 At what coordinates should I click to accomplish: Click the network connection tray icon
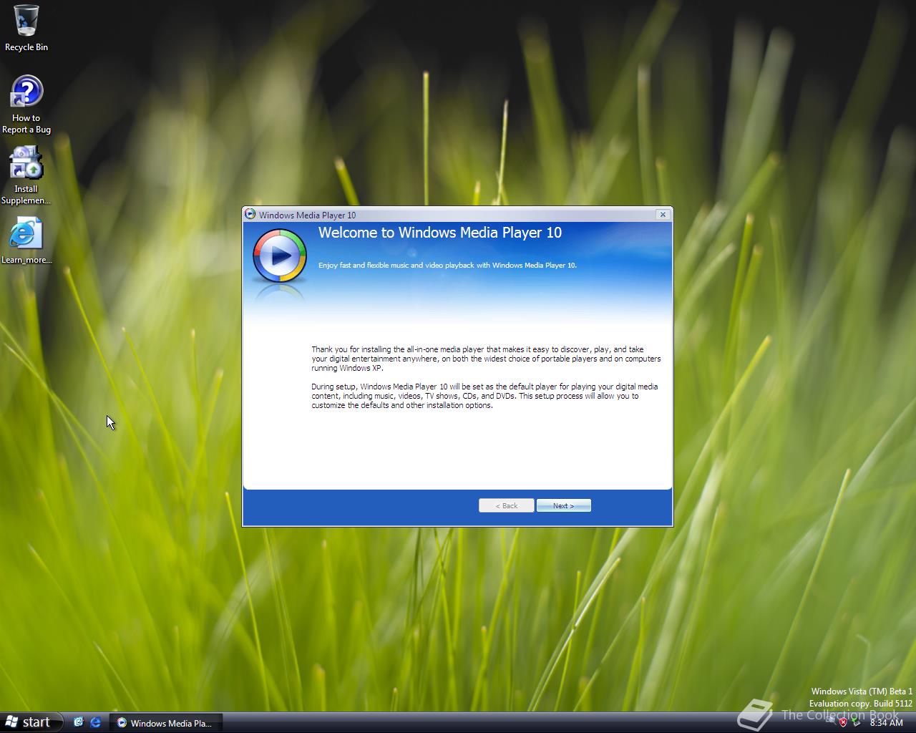coord(830,722)
